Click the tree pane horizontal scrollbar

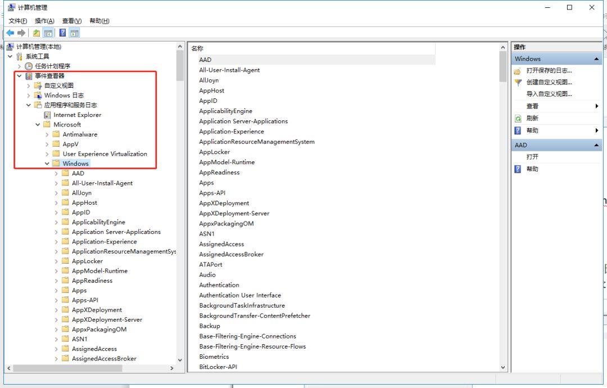tap(90, 368)
